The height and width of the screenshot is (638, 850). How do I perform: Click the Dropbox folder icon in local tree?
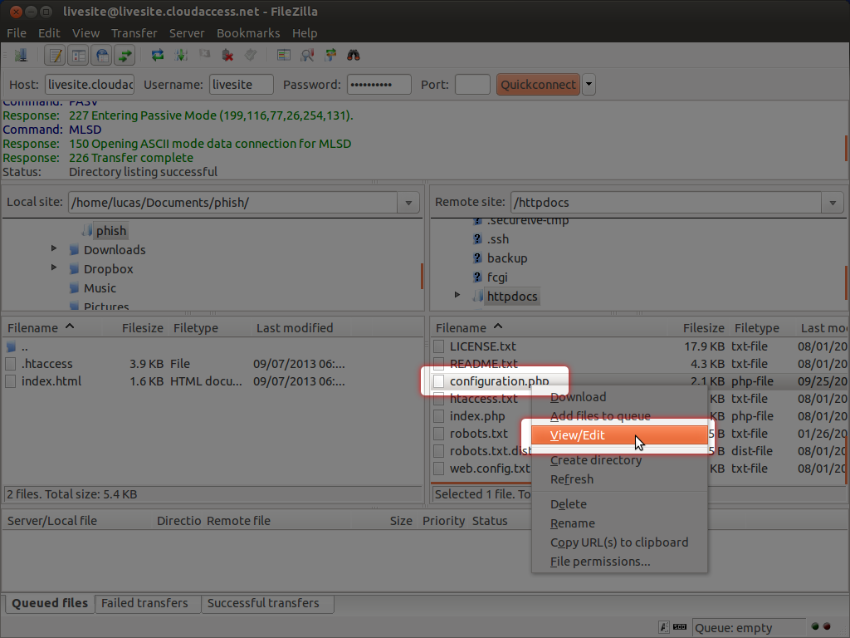[x=75, y=269]
